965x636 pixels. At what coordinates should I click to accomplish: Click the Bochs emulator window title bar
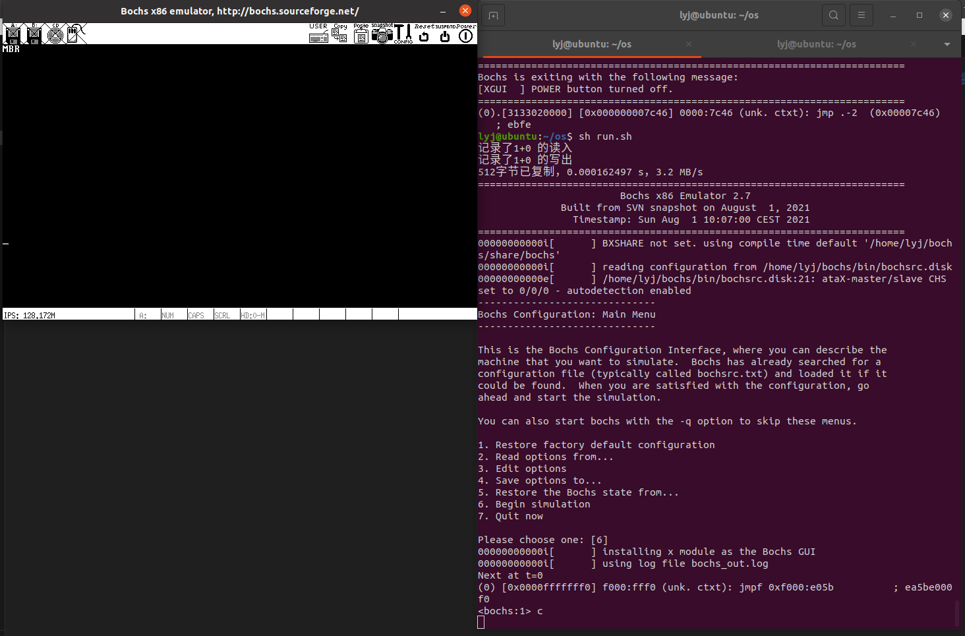point(240,11)
